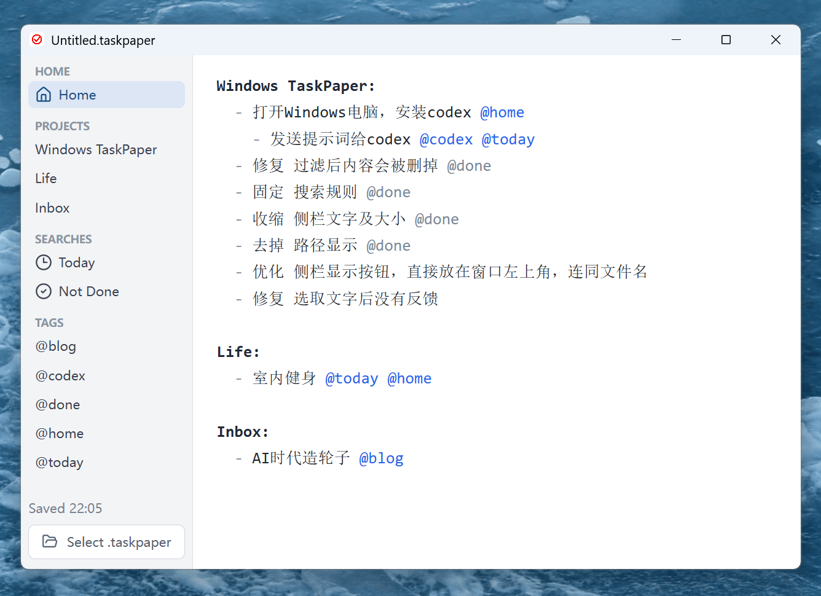Filter by @done tag in sidebar
This screenshot has height=596, width=821.
58,404
